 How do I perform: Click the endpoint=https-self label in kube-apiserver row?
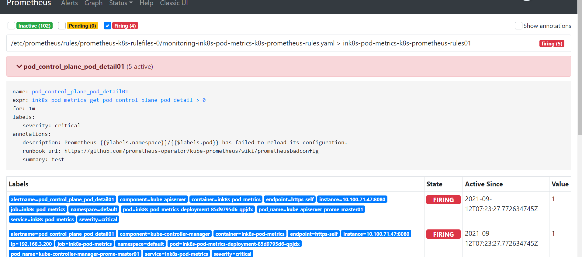290,199
